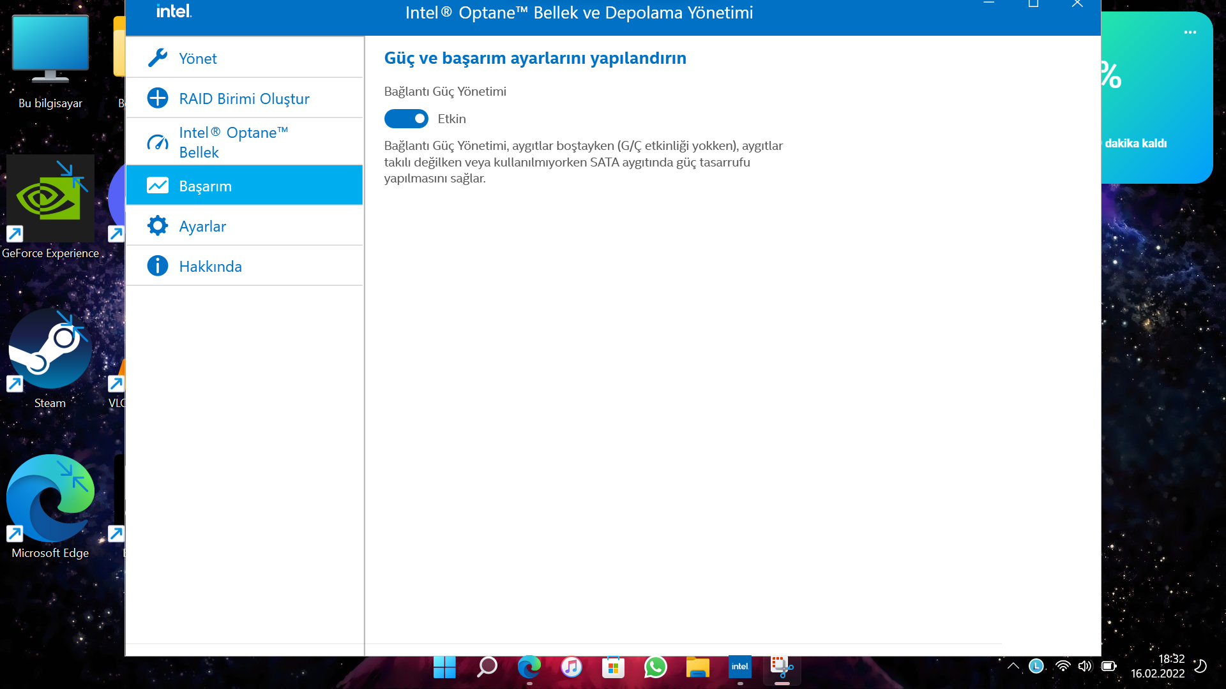Click the chart icon beside Başarım
Image resolution: width=1226 pixels, height=689 pixels.
click(x=157, y=186)
